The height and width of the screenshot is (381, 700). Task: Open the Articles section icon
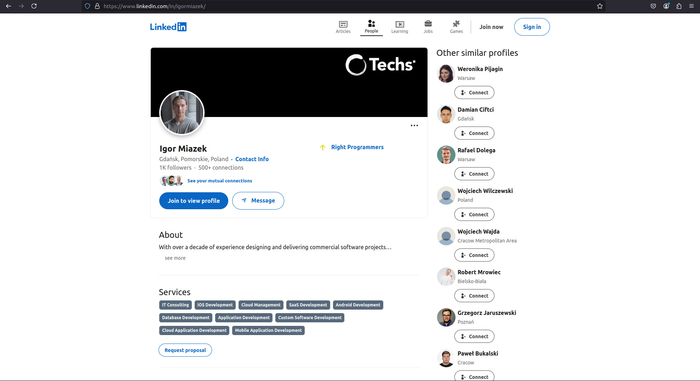pos(343,24)
